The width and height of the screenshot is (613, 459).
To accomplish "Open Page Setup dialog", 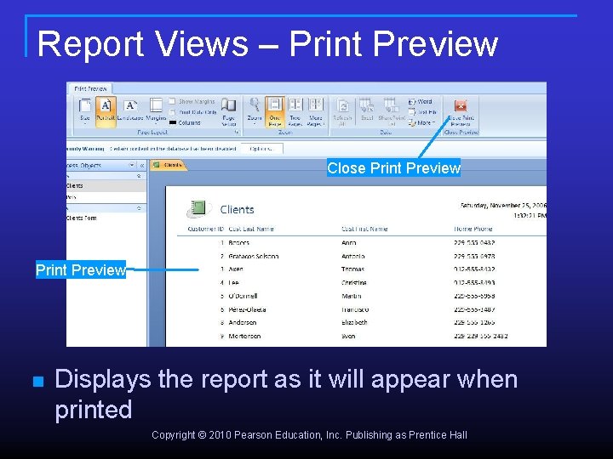I will 229,112.
